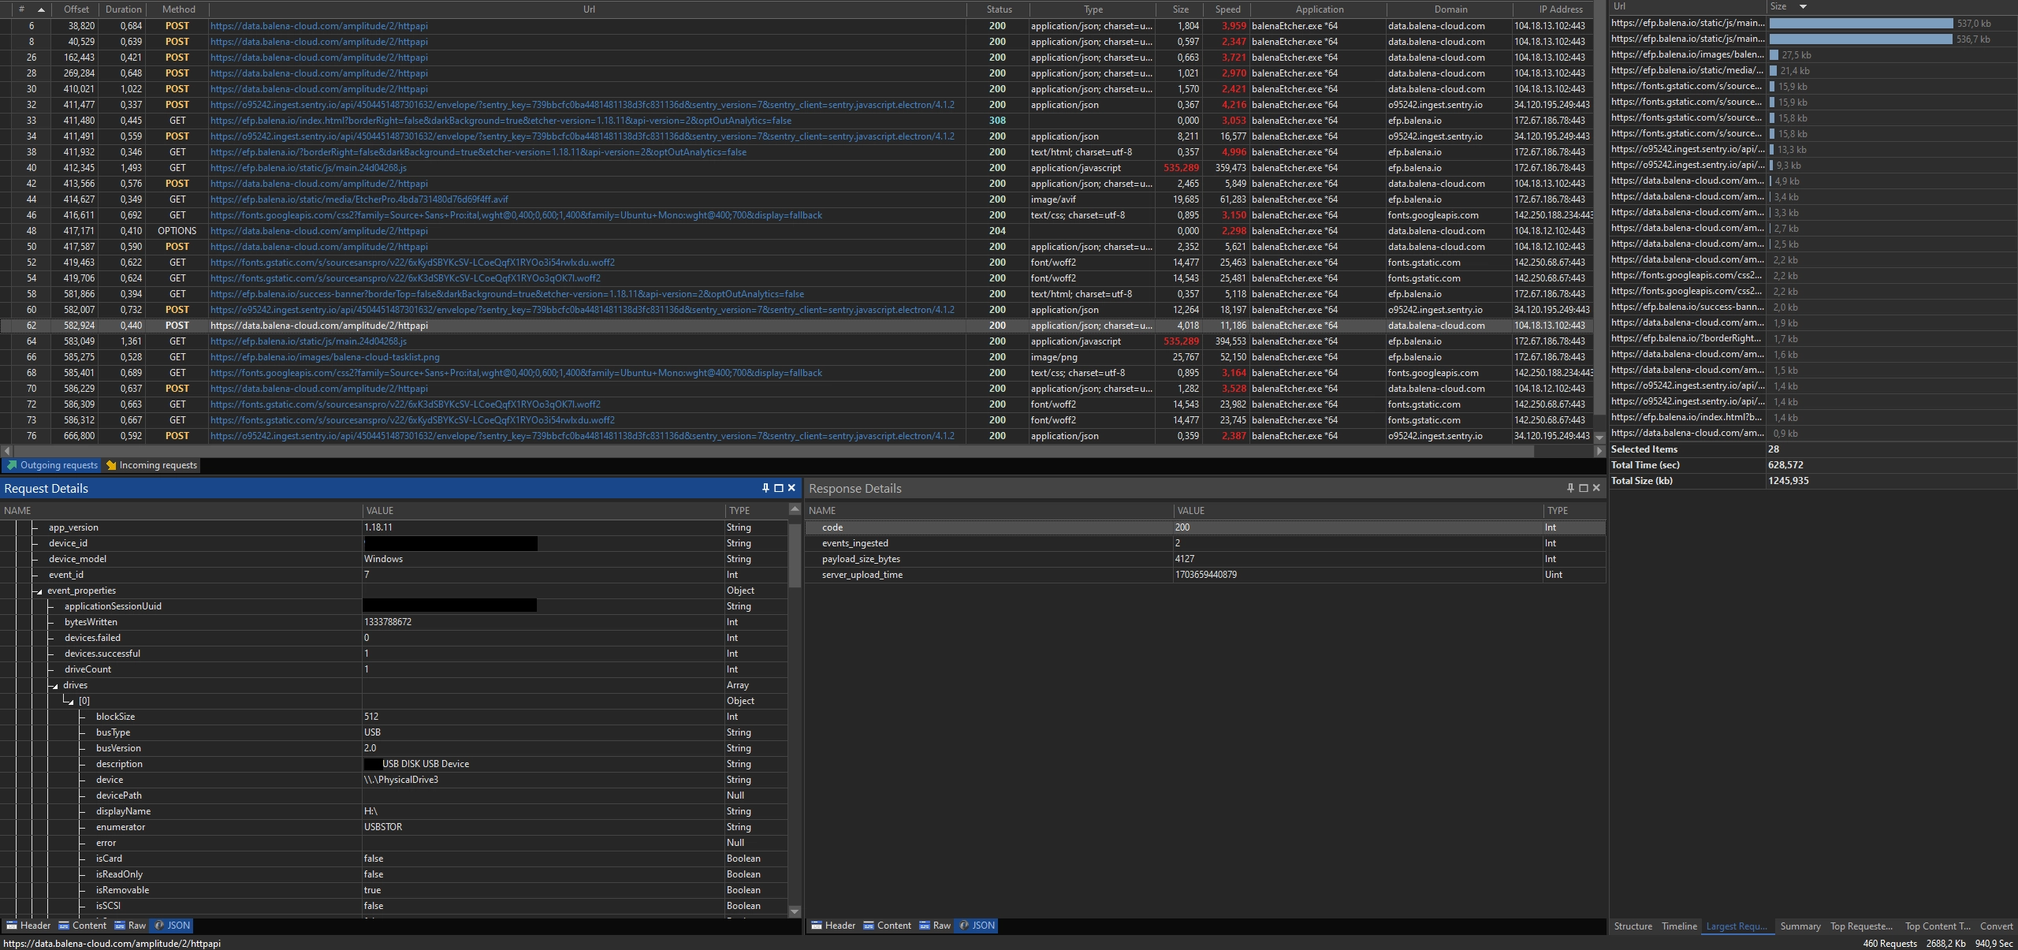Open Size column sort dropdown arrow

point(1803,6)
